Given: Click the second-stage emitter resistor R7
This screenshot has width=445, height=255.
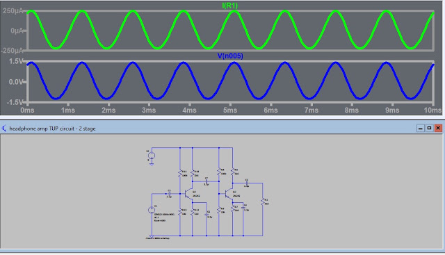Looking at the screenshot, I should 233,208.
